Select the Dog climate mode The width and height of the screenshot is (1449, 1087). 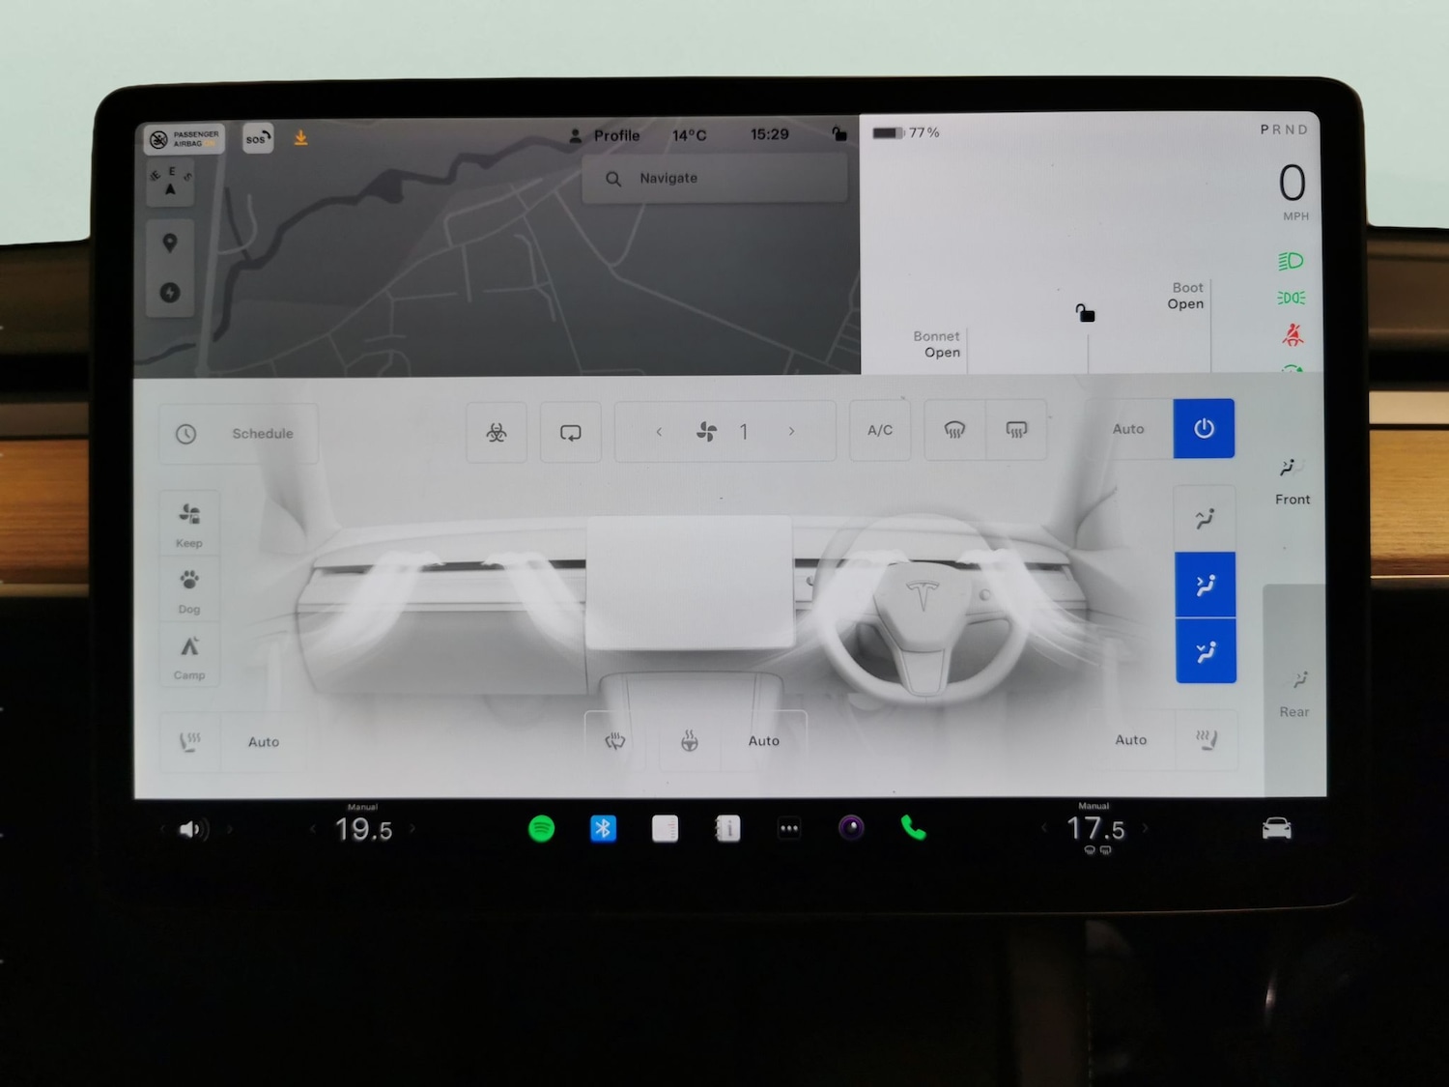tap(189, 587)
